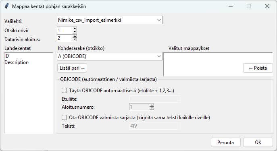This screenshot has height=151, width=277.
Task: Click the Datarivin aloitus number field
Action: coord(65,38)
